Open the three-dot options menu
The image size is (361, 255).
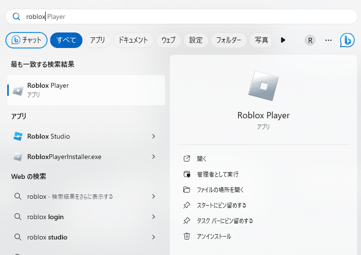[x=328, y=40]
